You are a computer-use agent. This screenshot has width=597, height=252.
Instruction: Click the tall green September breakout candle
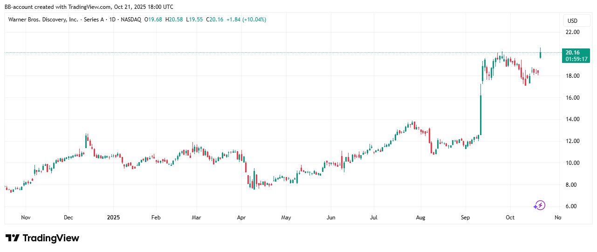[x=480, y=115]
